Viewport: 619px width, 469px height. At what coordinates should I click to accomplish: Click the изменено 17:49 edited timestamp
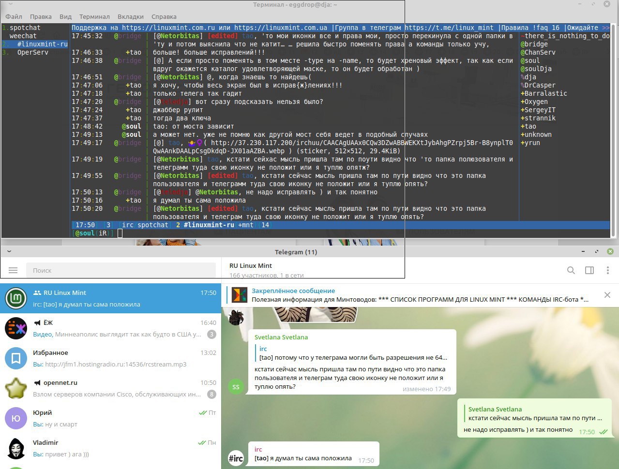426,389
